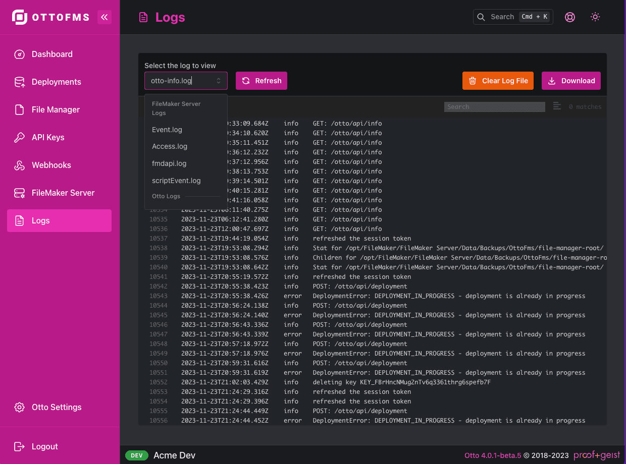The image size is (626, 464).
Task: Open the log file selection dropdown
Action: click(186, 81)
